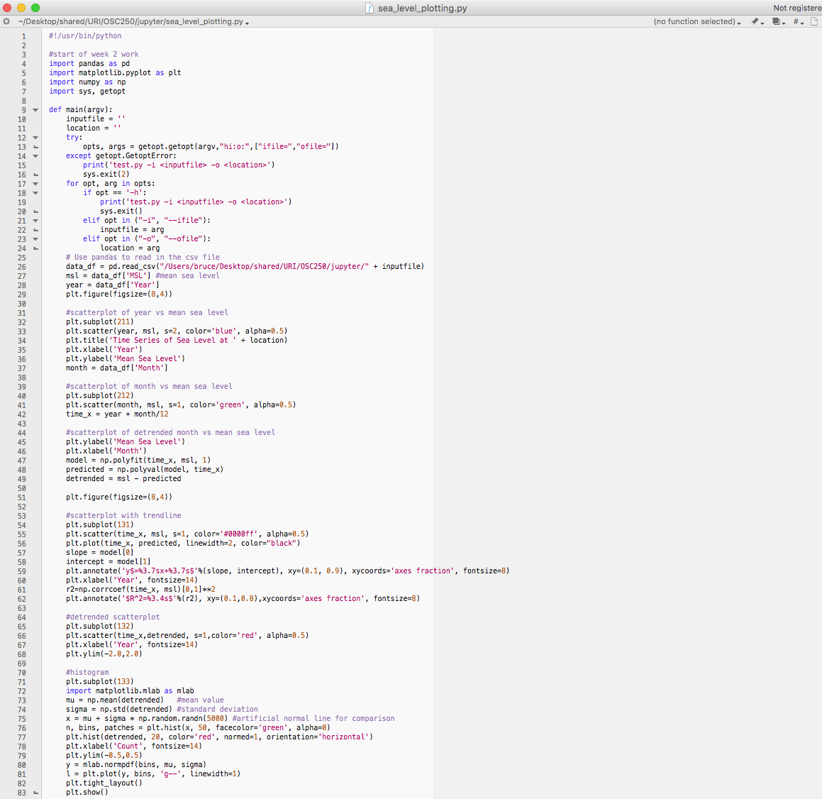Screen dimensions: 822x799
Task: Click the hash includes icon
Action: tap(798, 22)
